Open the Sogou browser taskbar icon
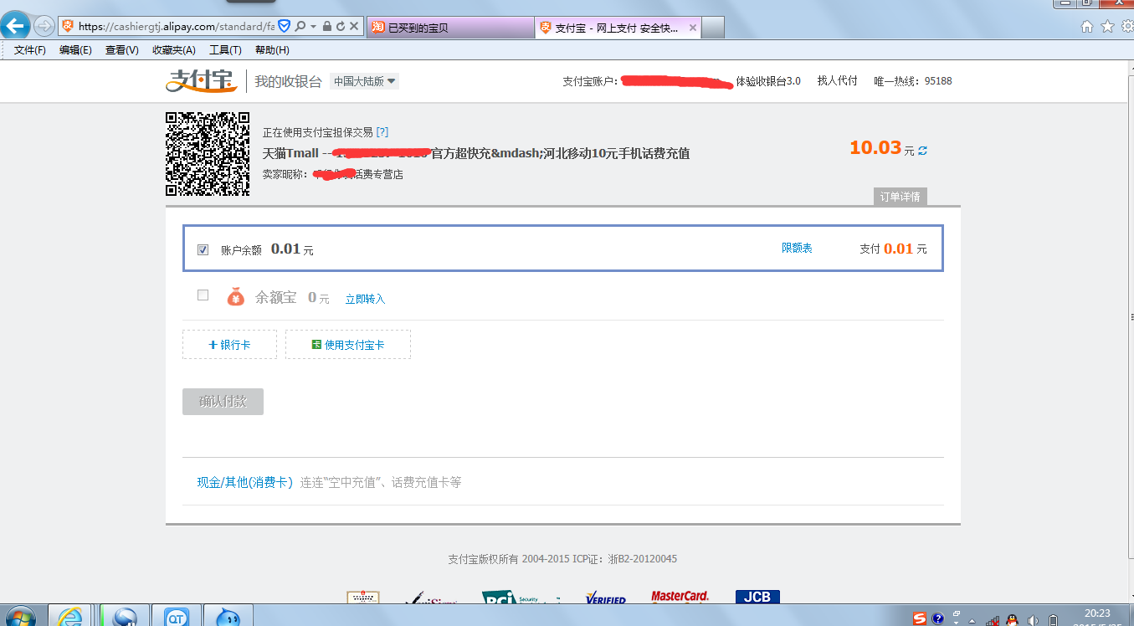Screen dimensions: 1134x626 (125, 617)
